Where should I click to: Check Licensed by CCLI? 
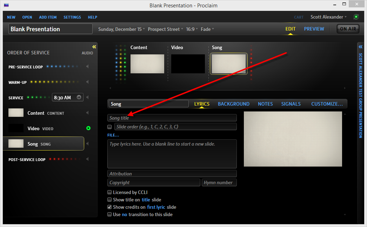[109, 192]
